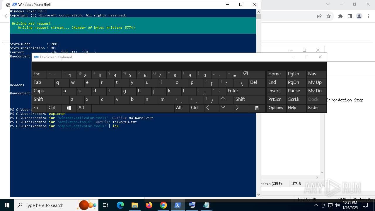Click the letter m key
The height and width of the screenshot is (211, 375).
point(166,100)
